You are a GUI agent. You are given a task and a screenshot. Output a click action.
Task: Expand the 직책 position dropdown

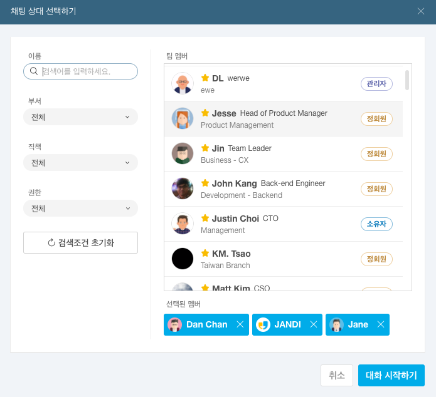(x=80, y=163)
